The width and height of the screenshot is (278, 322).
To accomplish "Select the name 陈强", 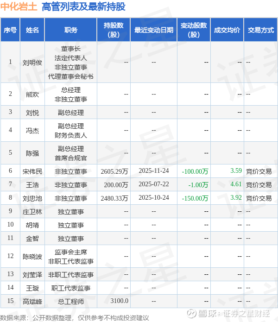I will [x=32, y=153].
